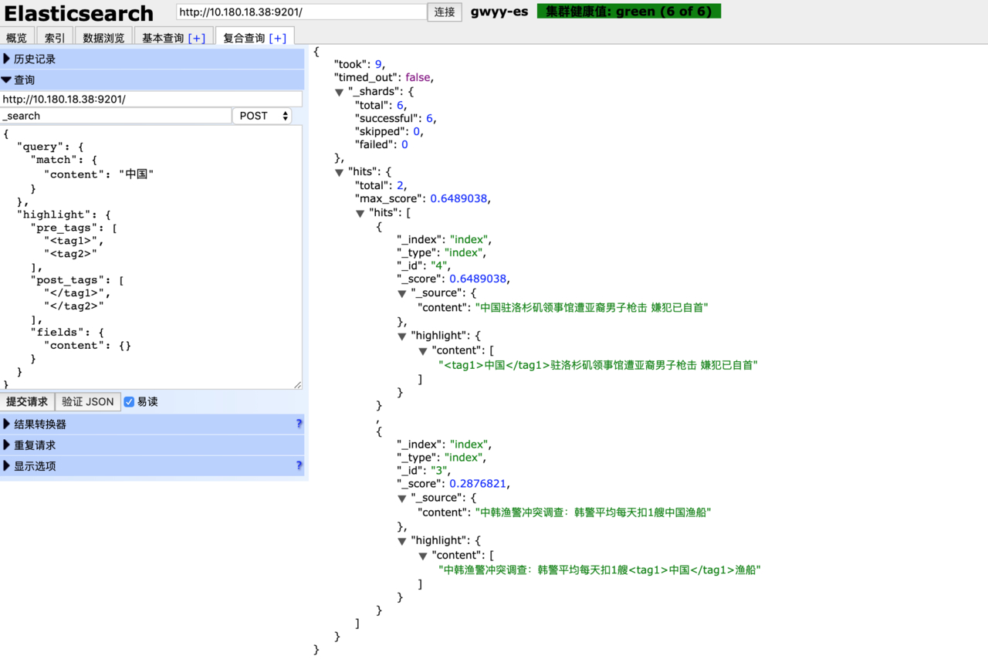This screenshot has width=988, height=666.
Task: Toggle the 易读 checkbox
Action: pyautogui.click(x=129, y=401)
